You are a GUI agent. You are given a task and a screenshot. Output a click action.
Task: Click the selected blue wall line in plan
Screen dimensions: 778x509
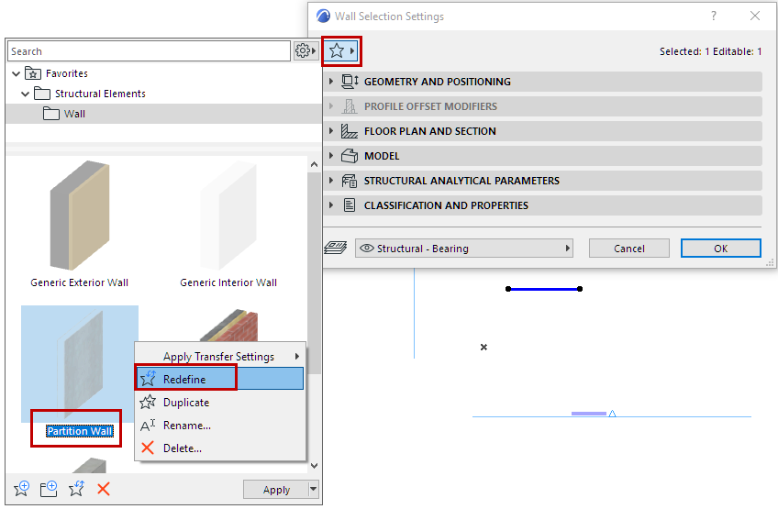point(544,289)
